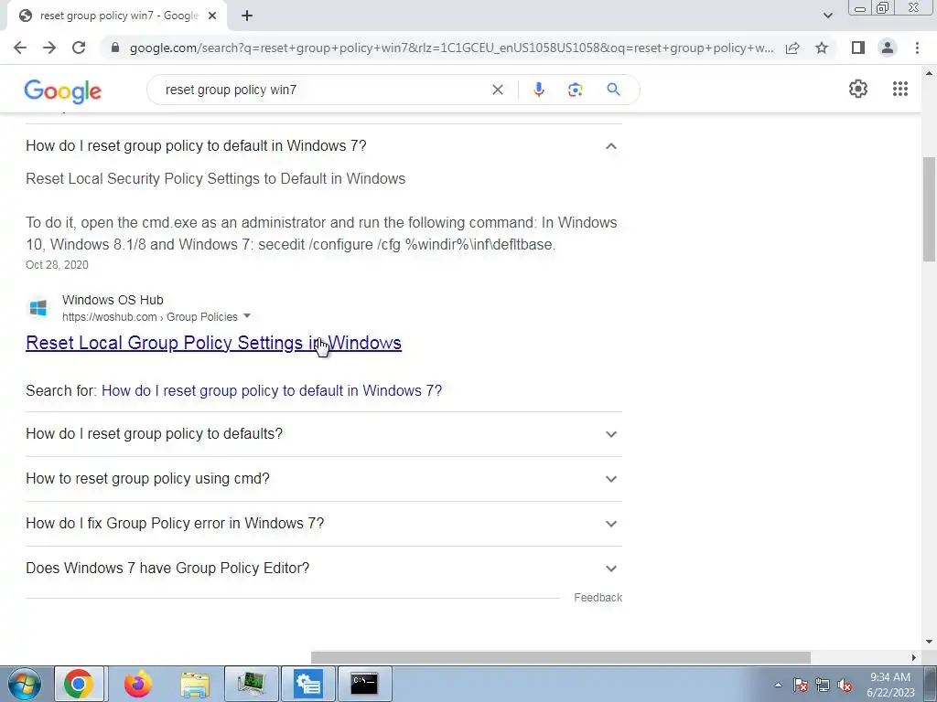Click the Action Center flag tray icon

coord(800,685)
